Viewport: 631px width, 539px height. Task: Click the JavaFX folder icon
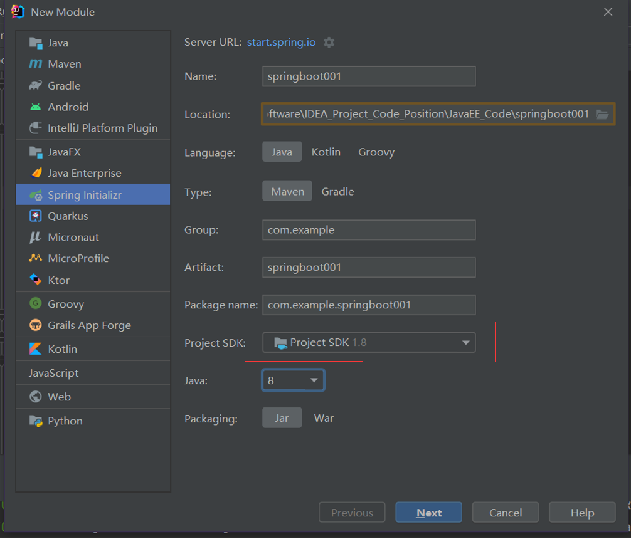point(36,152)
